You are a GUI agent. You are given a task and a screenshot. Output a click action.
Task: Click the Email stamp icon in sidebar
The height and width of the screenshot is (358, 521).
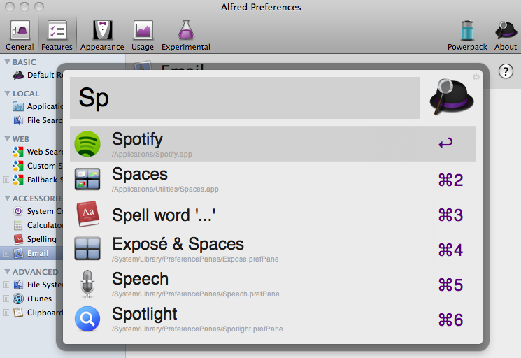[x=18, y=253]
